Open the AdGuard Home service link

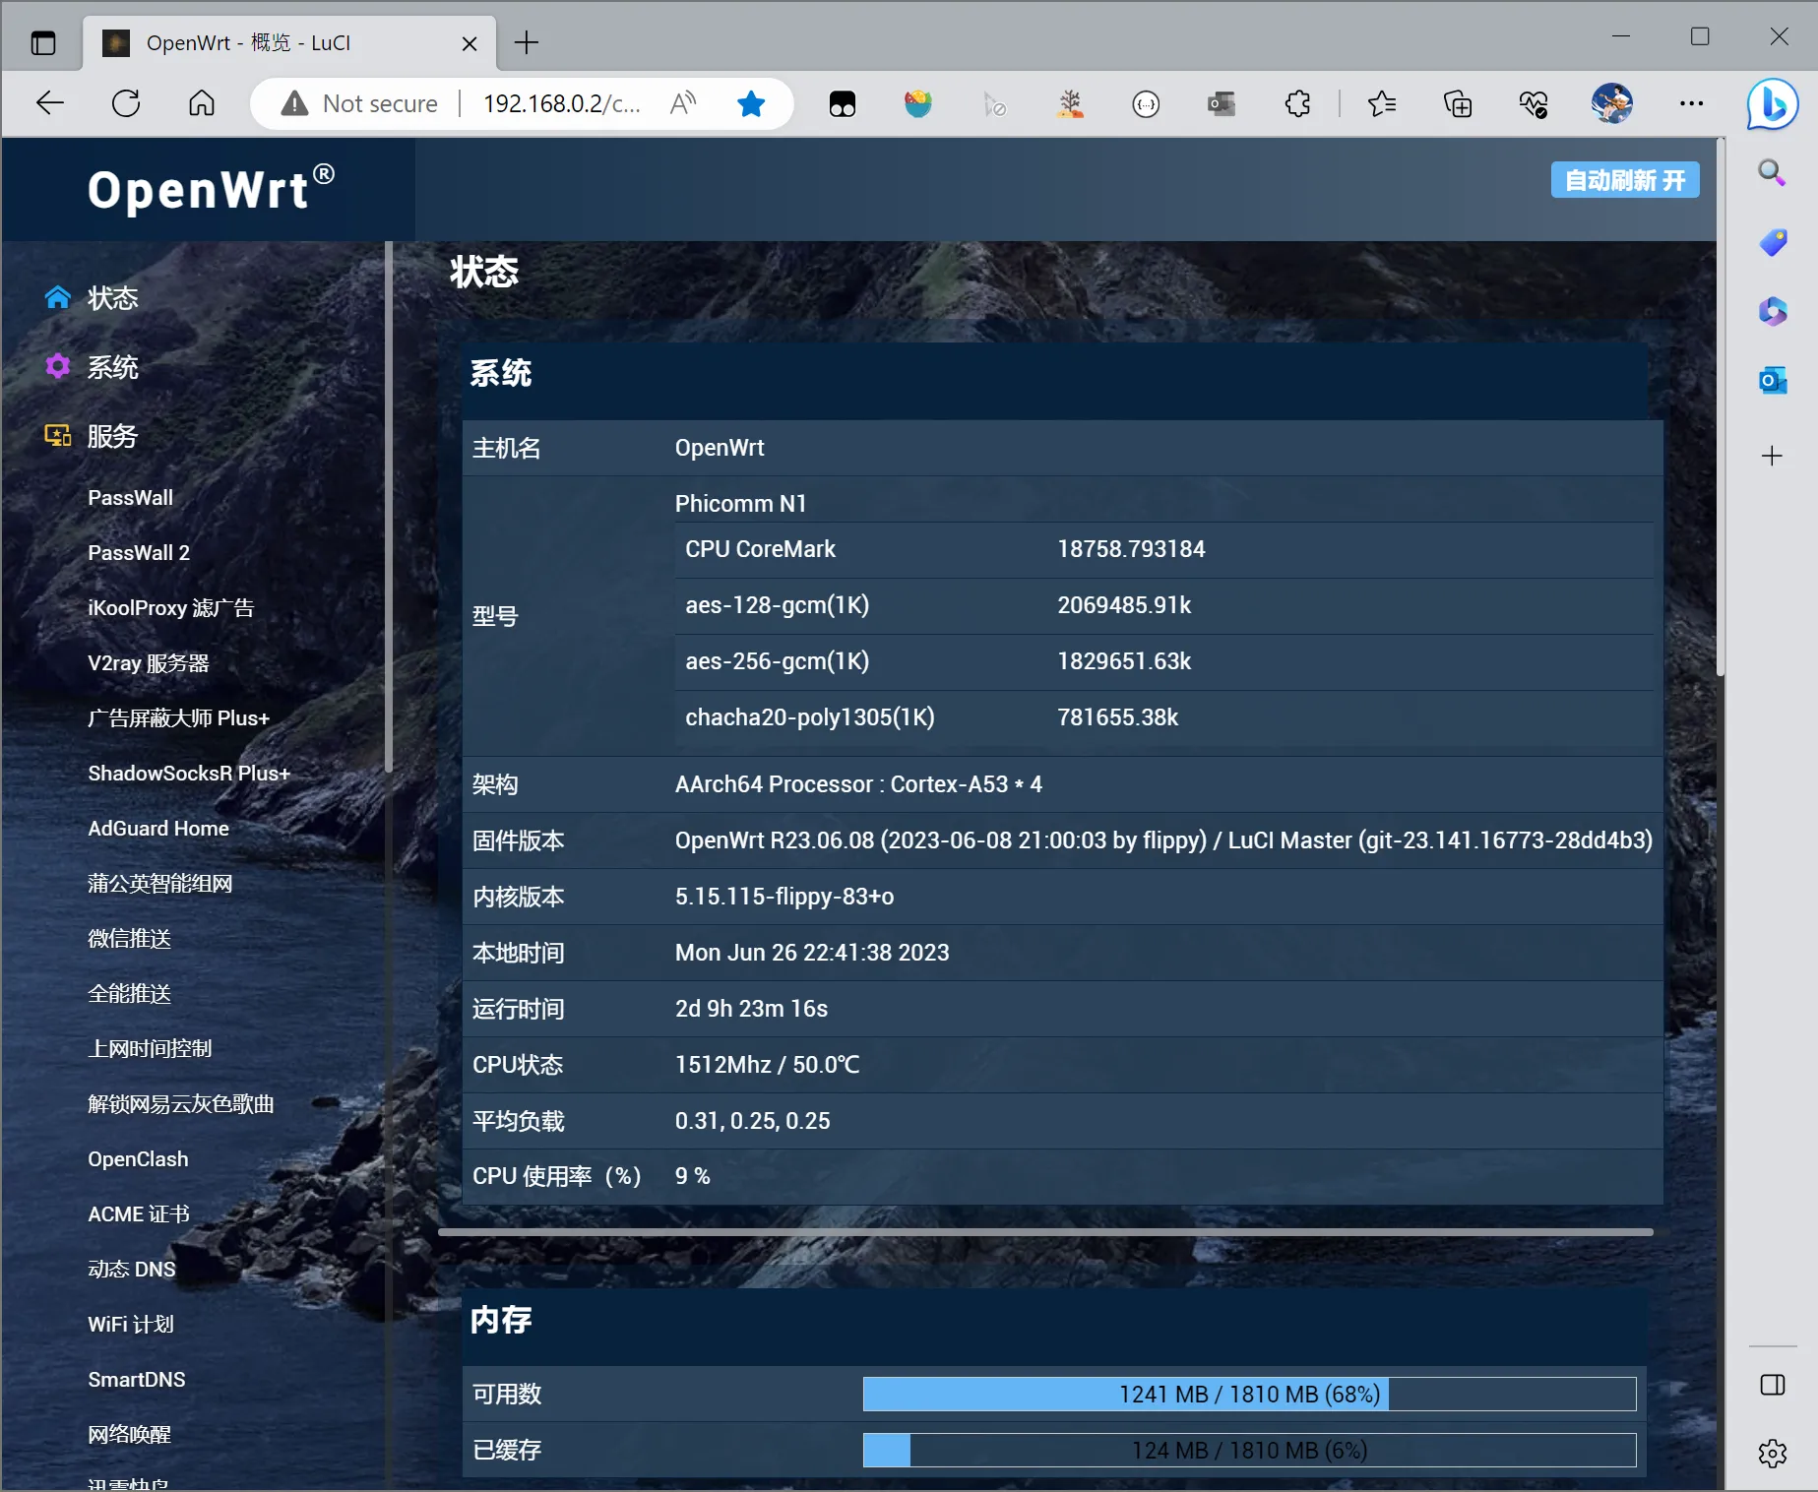(158, 829)
